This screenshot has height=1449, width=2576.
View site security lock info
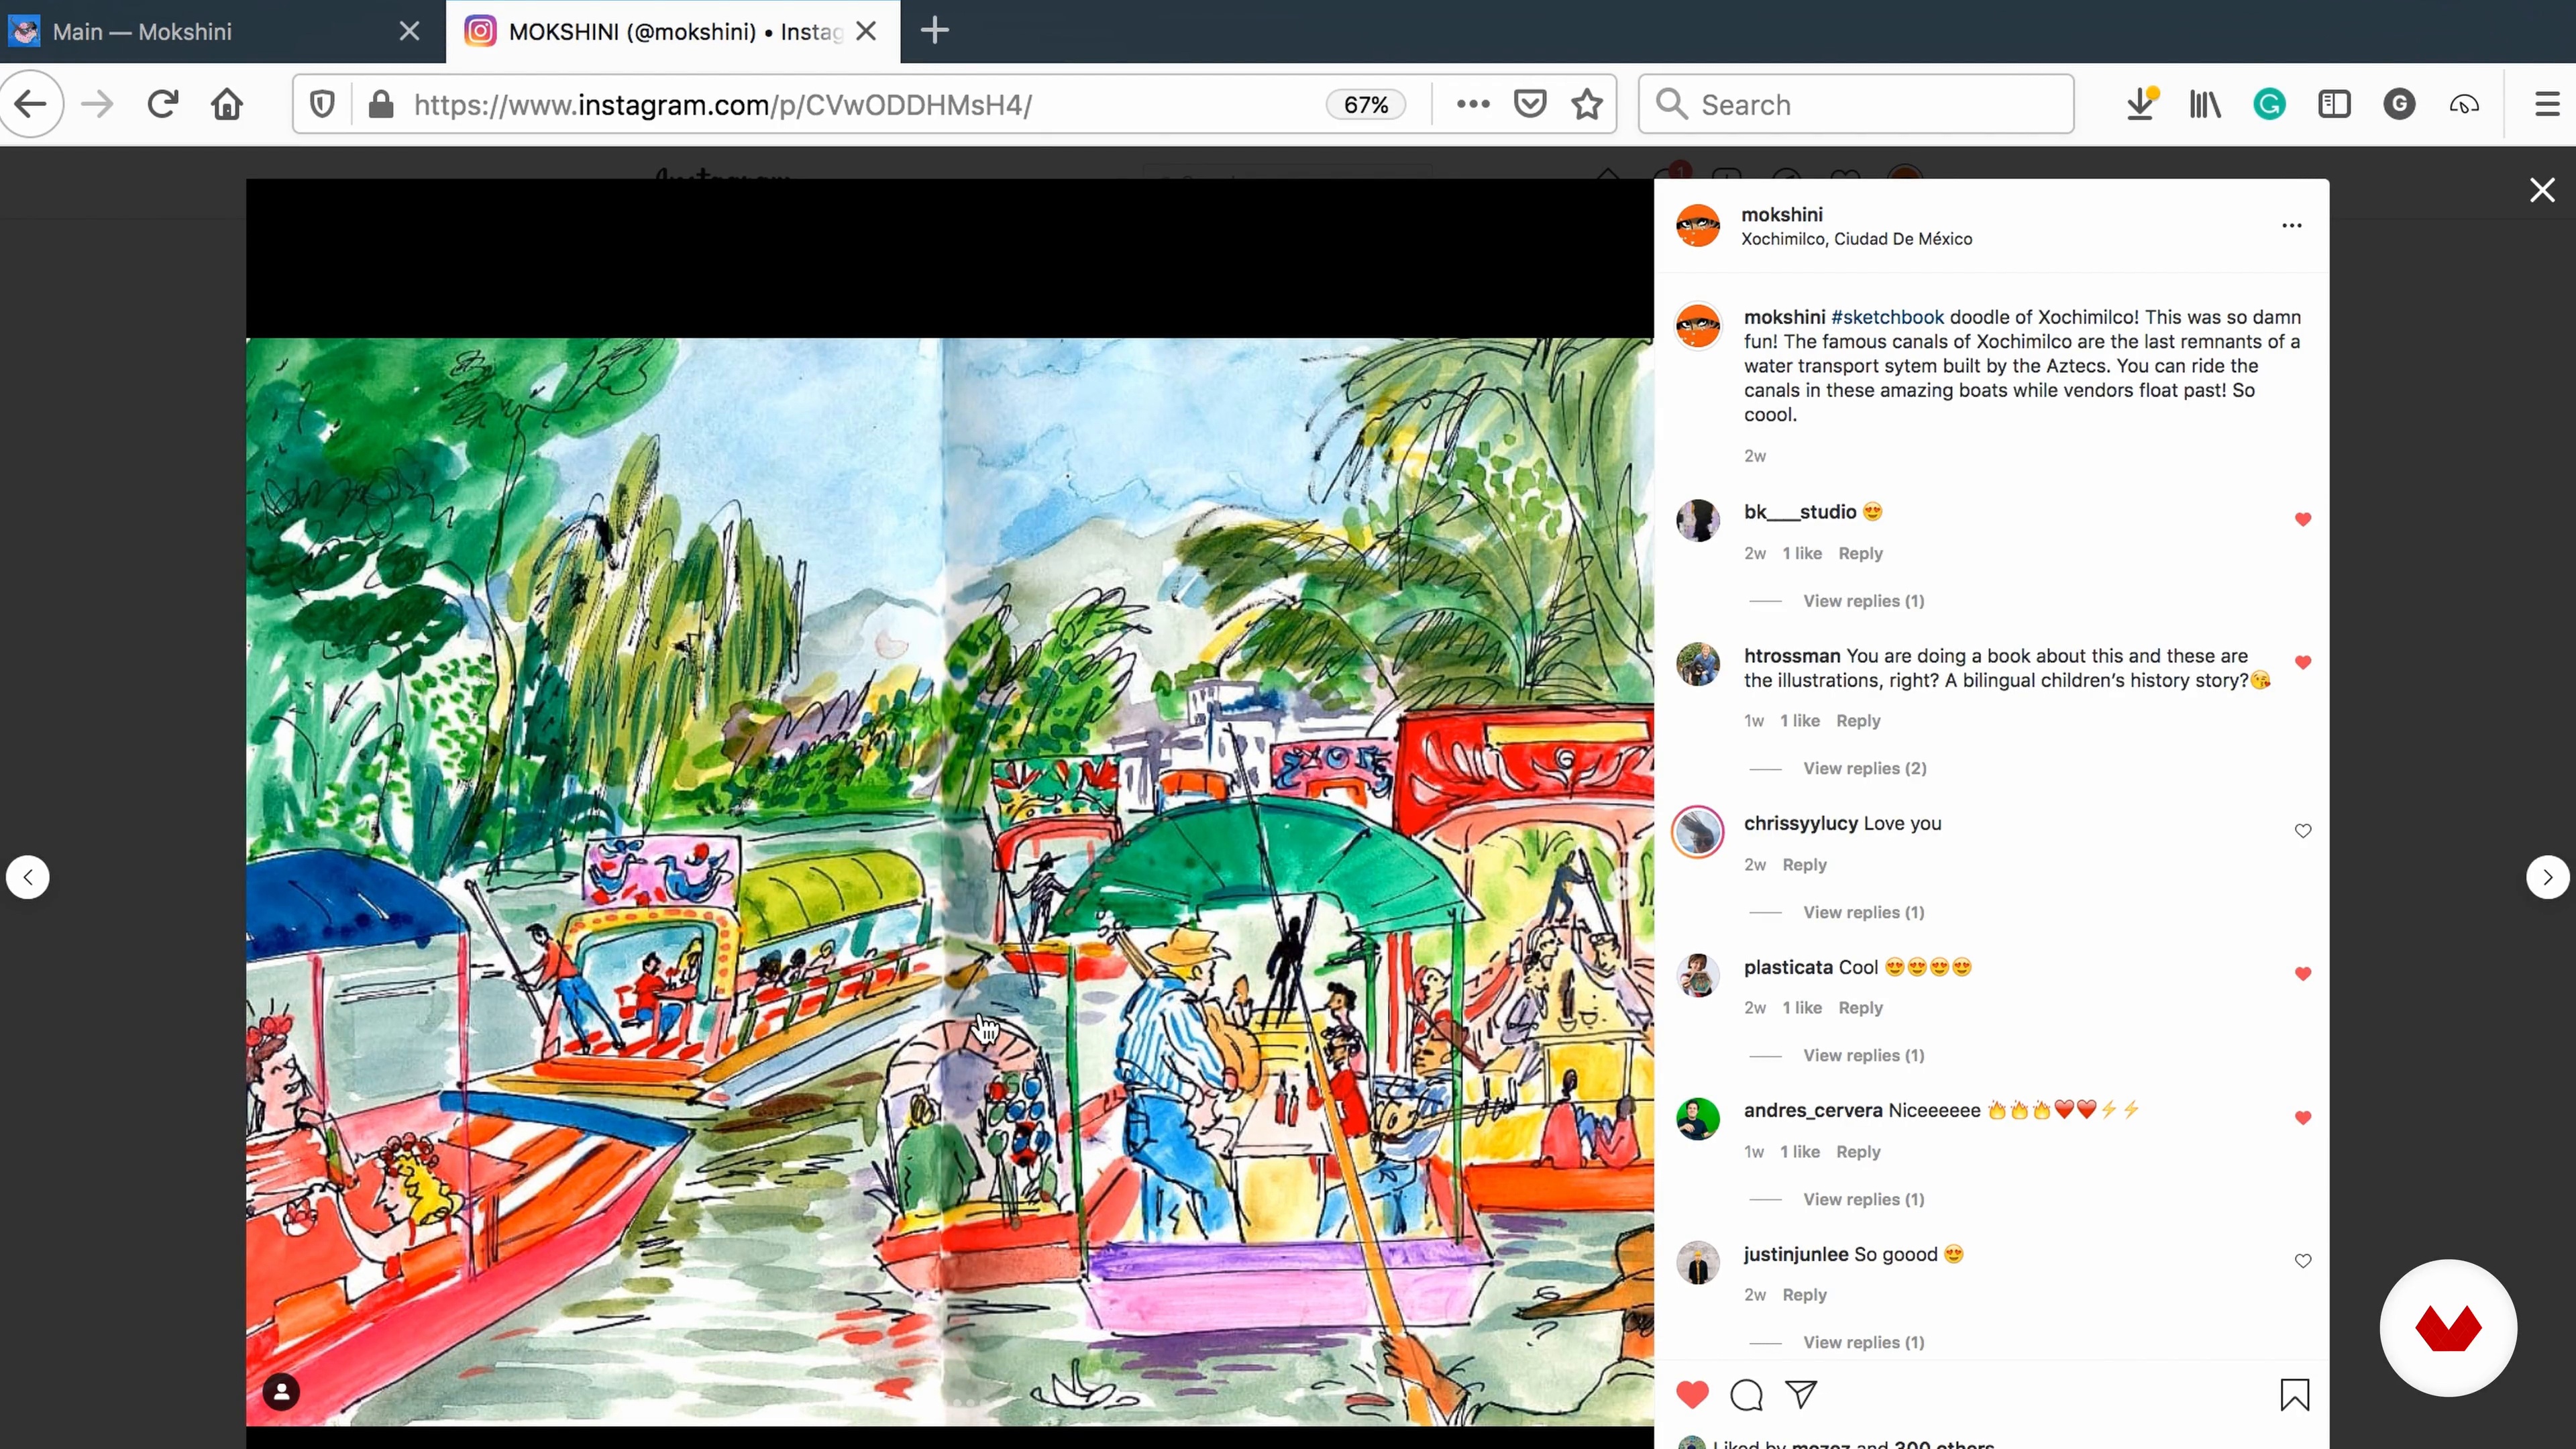[381, 104]
